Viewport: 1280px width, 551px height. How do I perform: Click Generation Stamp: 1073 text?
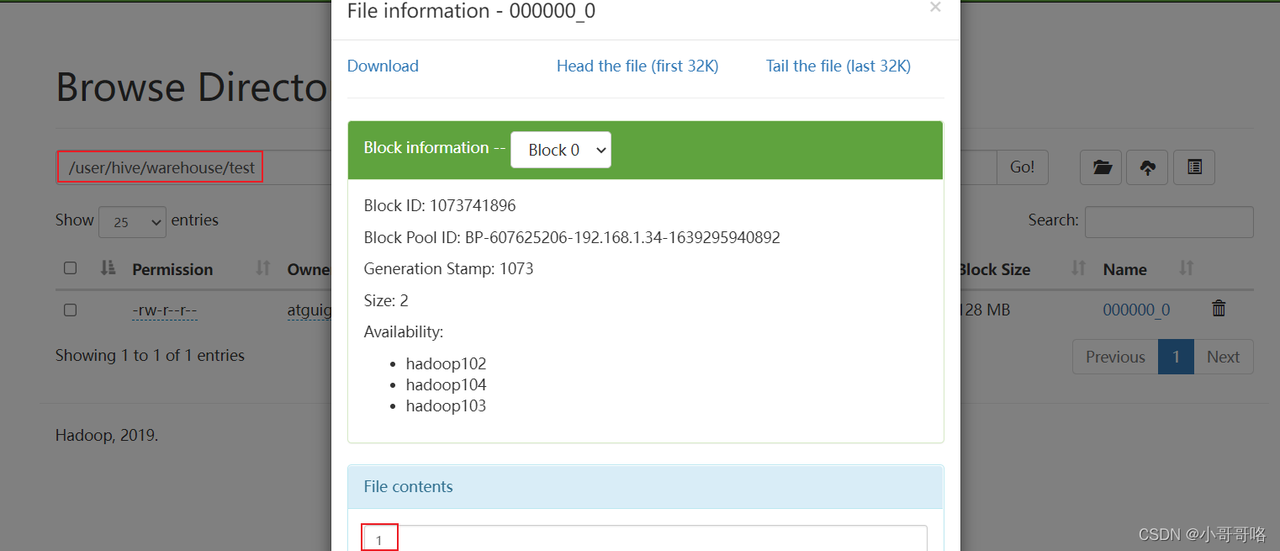tap(448, 268)
